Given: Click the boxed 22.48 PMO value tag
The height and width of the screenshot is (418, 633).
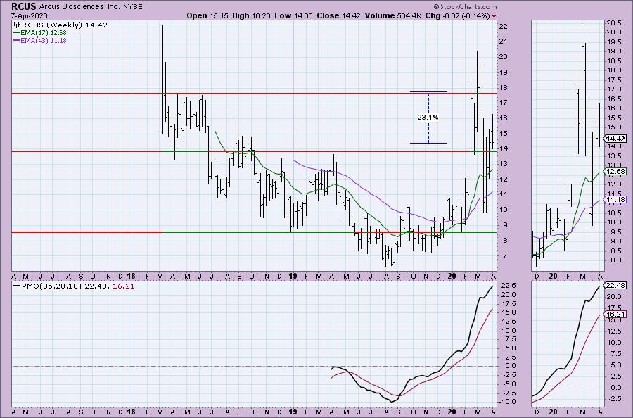Looking at the screenshot, I should pyautogui.click(x=616, y=285).
